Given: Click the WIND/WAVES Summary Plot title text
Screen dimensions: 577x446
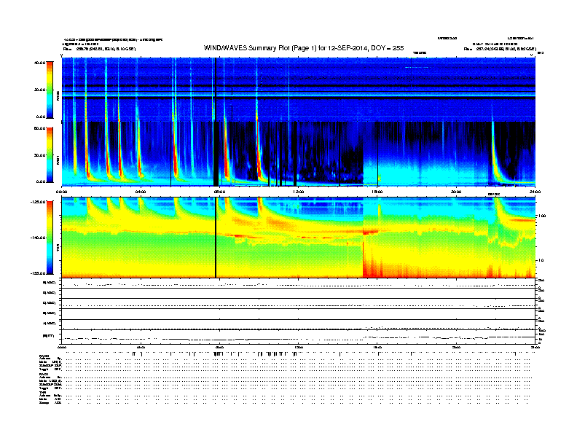Looking at the screenshot, I should tap(304, 48).
